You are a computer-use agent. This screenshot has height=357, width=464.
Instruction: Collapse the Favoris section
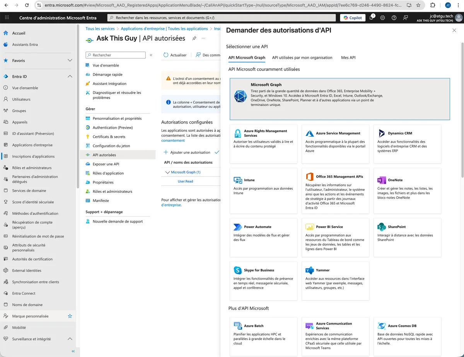point(70,60)
